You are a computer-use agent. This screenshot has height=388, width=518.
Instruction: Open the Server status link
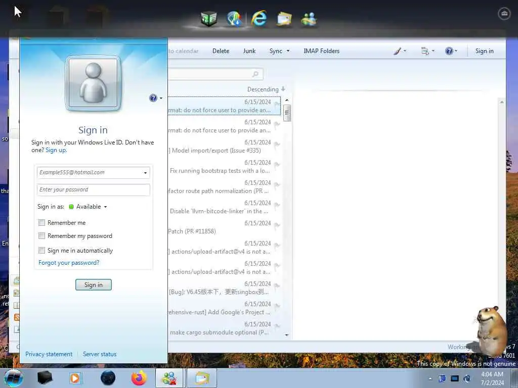[100, 354]
